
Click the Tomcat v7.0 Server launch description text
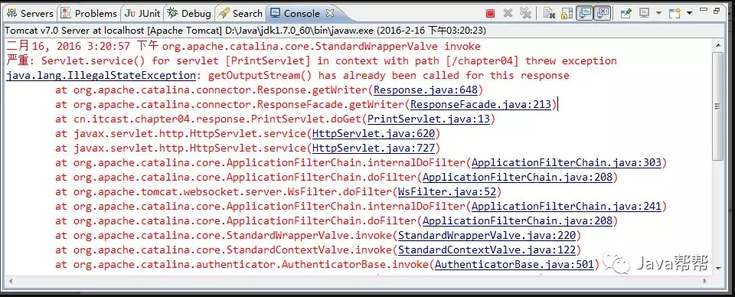tap(245, 31)
